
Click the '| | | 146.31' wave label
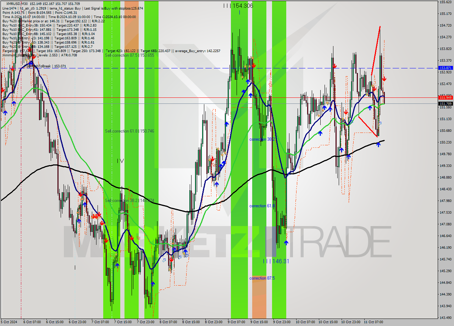point(276,261)
